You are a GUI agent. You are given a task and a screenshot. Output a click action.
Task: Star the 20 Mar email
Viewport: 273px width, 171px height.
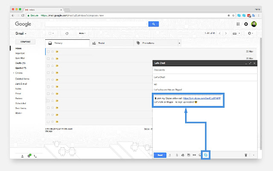(x=52, y=59)
